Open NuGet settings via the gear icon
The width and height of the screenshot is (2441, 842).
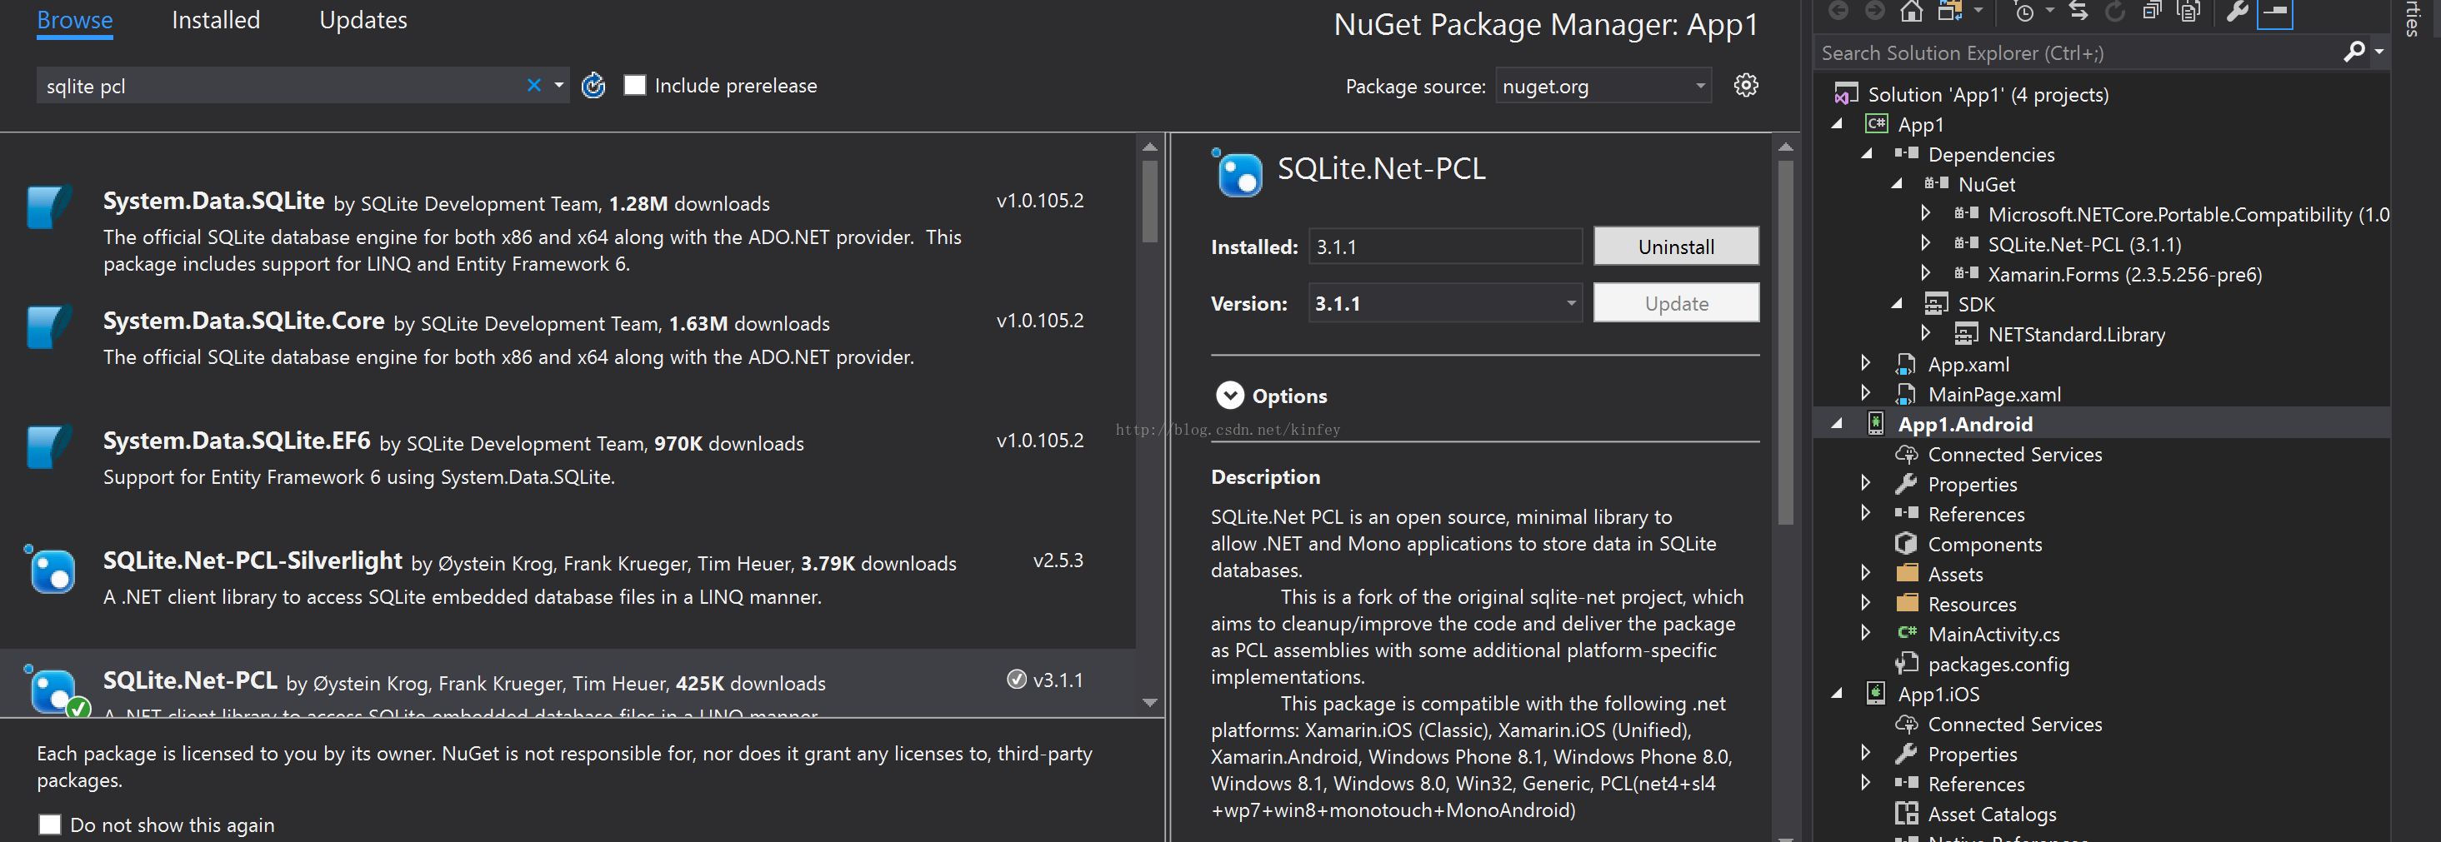(x=1745, y=85)
